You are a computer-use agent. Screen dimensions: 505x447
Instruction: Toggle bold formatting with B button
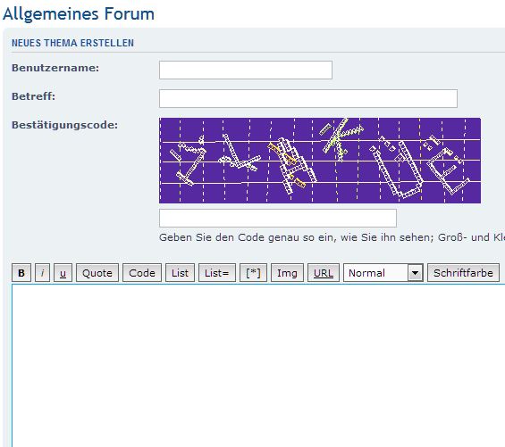point(21,273)
